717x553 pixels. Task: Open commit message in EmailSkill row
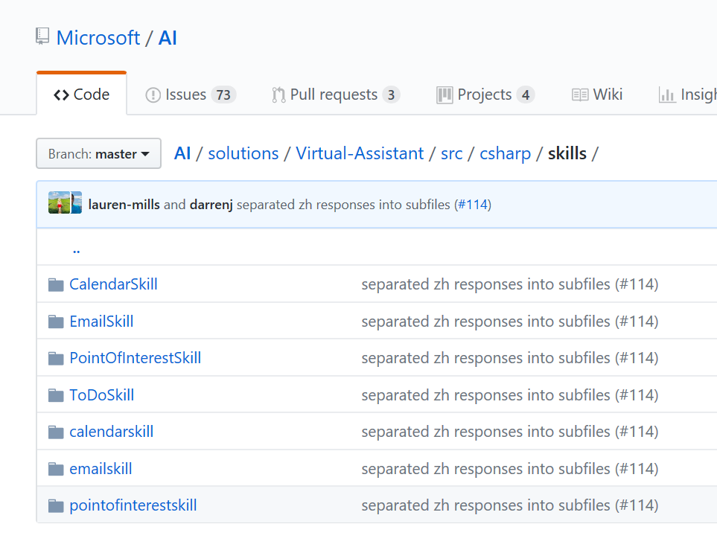coord(510,322)
